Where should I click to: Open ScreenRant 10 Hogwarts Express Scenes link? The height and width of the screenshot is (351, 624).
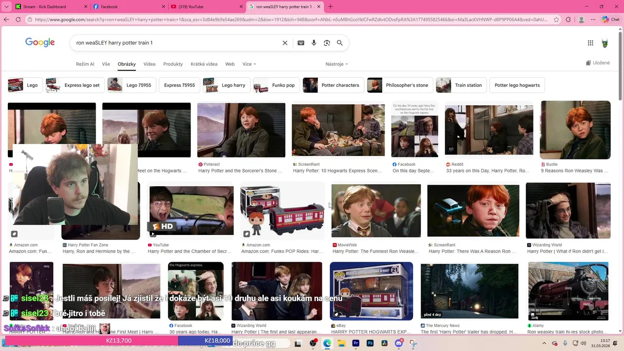[337, 171]
